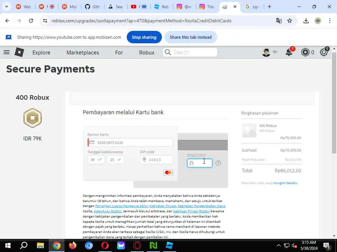Open the Roblox hamburger menu

[x=7, y=52]
